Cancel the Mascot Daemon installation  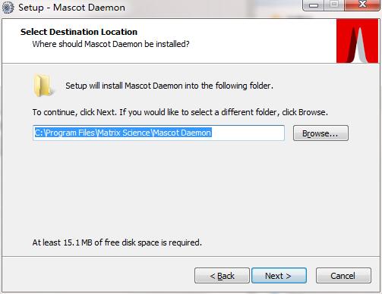point(343,276)
